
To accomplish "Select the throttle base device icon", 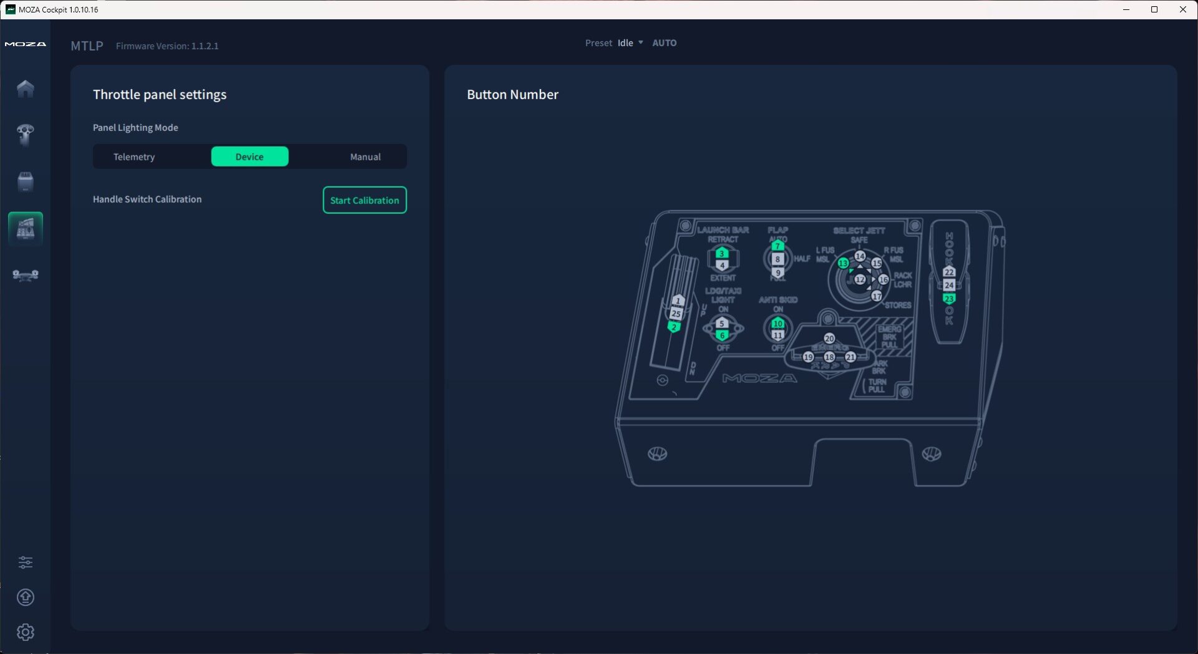I will 26,181.
